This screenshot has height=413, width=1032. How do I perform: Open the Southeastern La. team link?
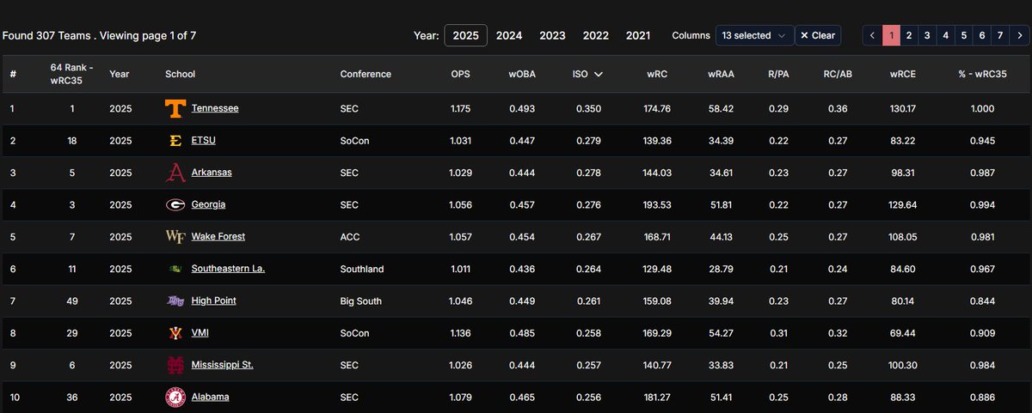[x=228, y=269]
